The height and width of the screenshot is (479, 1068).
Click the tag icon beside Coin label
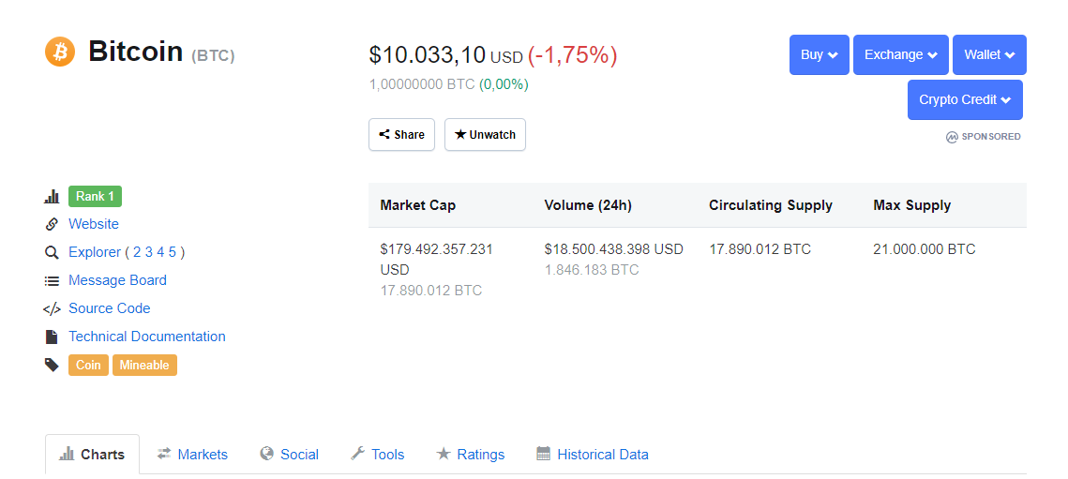tap(52, 365)
